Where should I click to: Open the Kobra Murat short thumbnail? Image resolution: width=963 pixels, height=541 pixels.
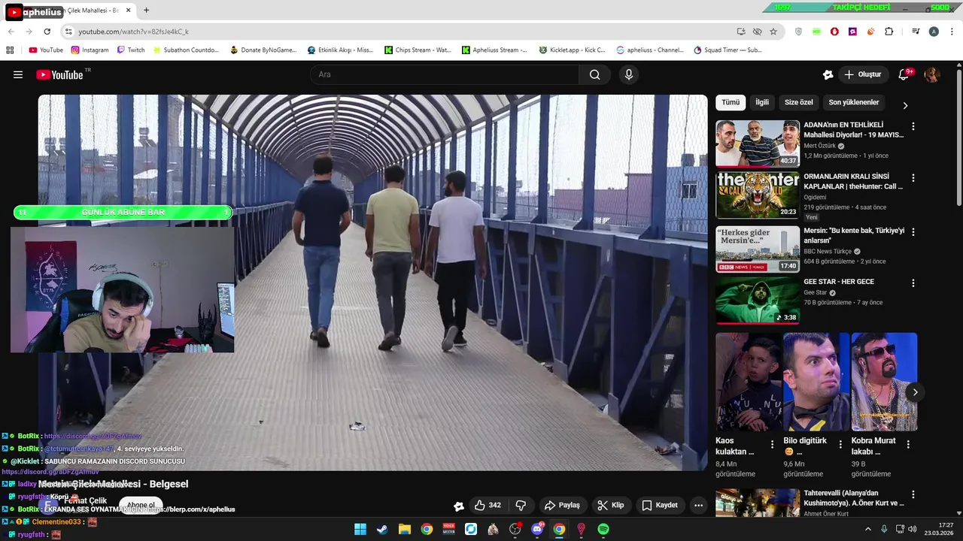884,382
